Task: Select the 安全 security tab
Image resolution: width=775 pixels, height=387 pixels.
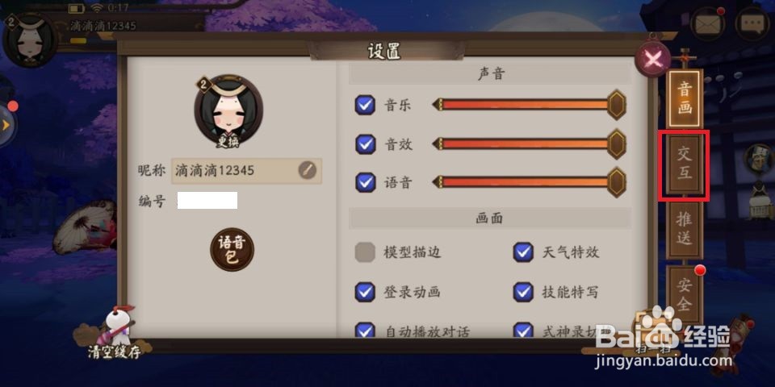Action: 684,294
